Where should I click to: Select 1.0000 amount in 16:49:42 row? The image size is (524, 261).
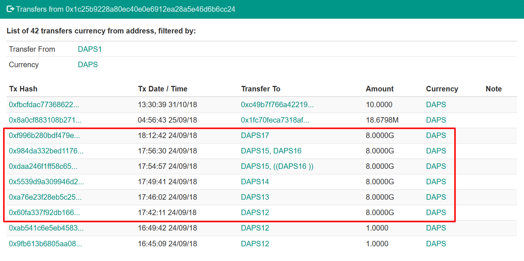tap(377, 228)
